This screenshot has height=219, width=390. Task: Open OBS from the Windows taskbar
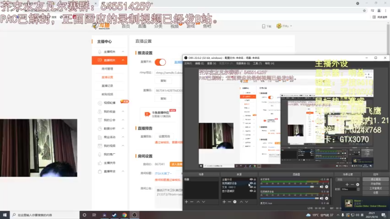coord(135,215)
